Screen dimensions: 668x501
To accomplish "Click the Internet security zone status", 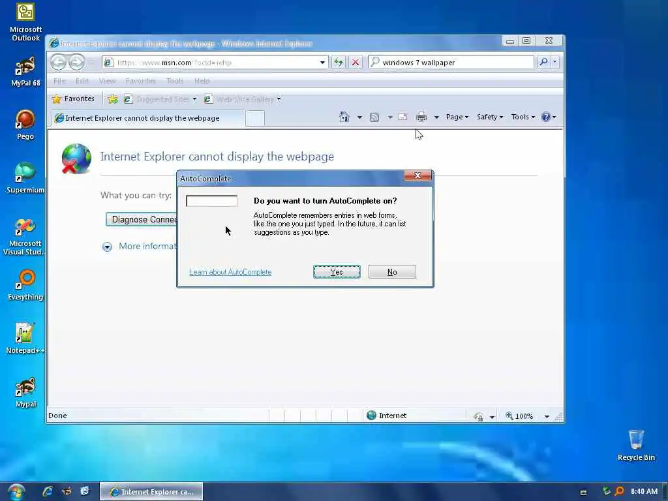I will [x=386, y=416].
